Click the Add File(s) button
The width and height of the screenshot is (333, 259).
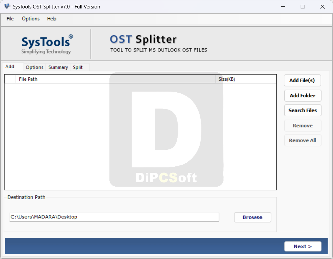pyautogui.click(x=302, y=80)
